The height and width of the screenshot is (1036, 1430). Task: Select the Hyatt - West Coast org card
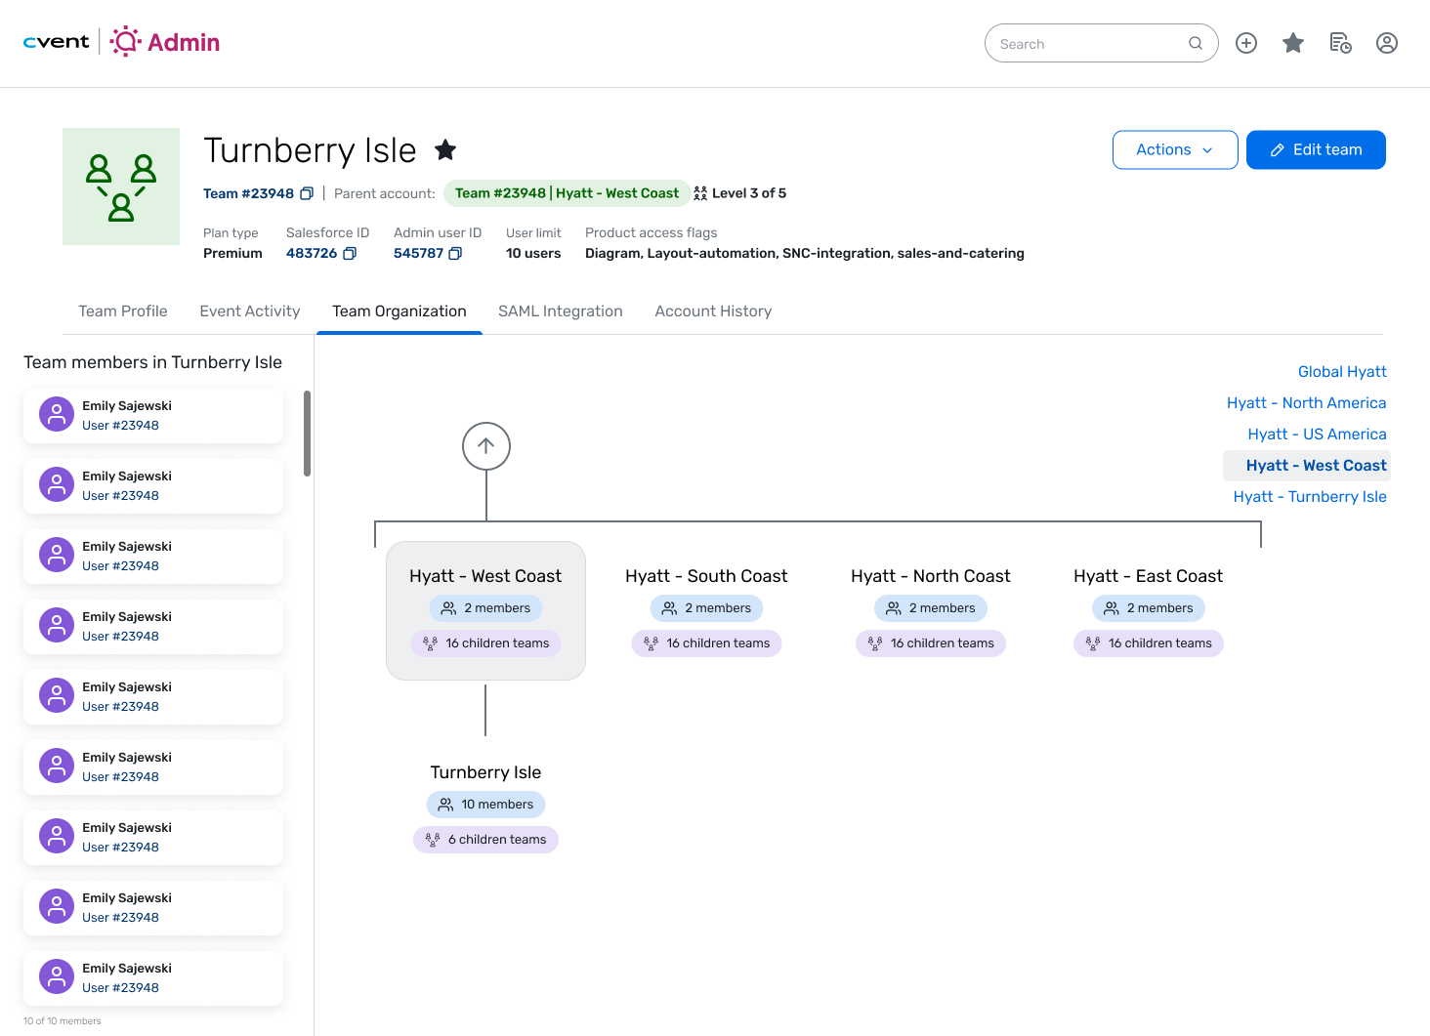coord(485,610)
